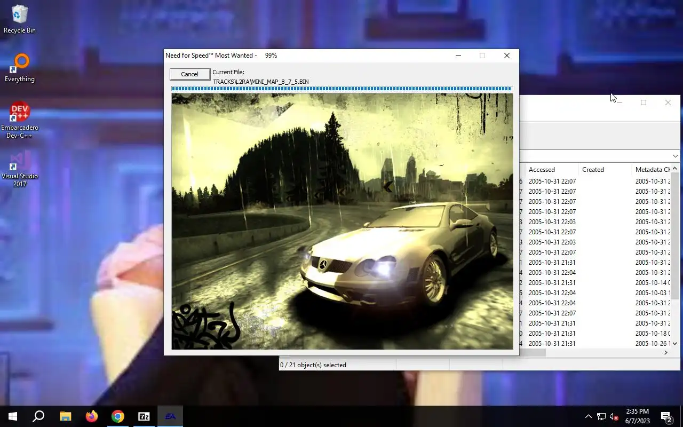
Task: Open Embarcadero Dev-C++ desktop shortcut
Action: (20, 120)
